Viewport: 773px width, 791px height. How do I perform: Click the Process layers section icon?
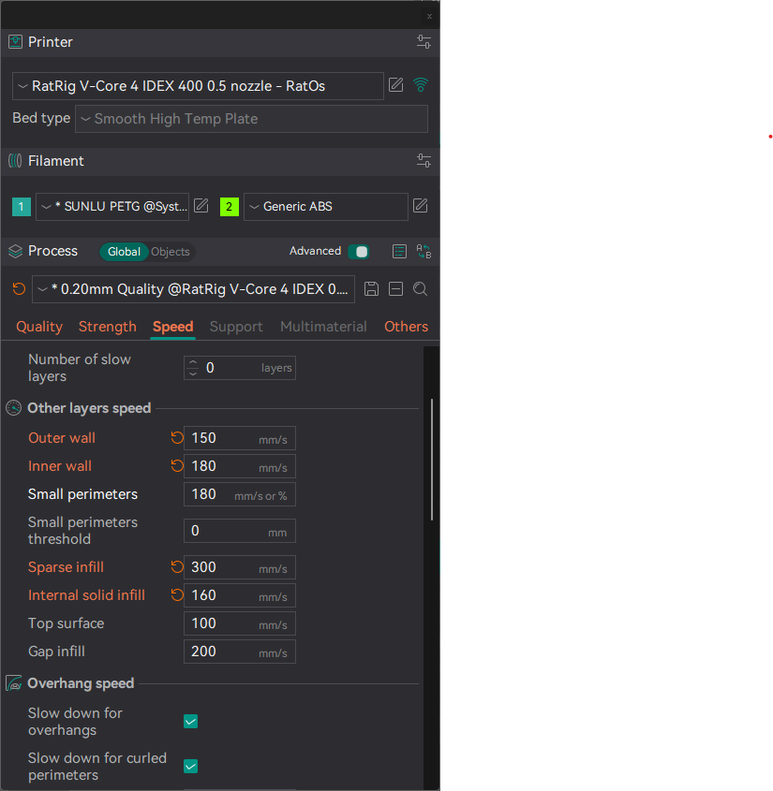(x=15, y=251)
